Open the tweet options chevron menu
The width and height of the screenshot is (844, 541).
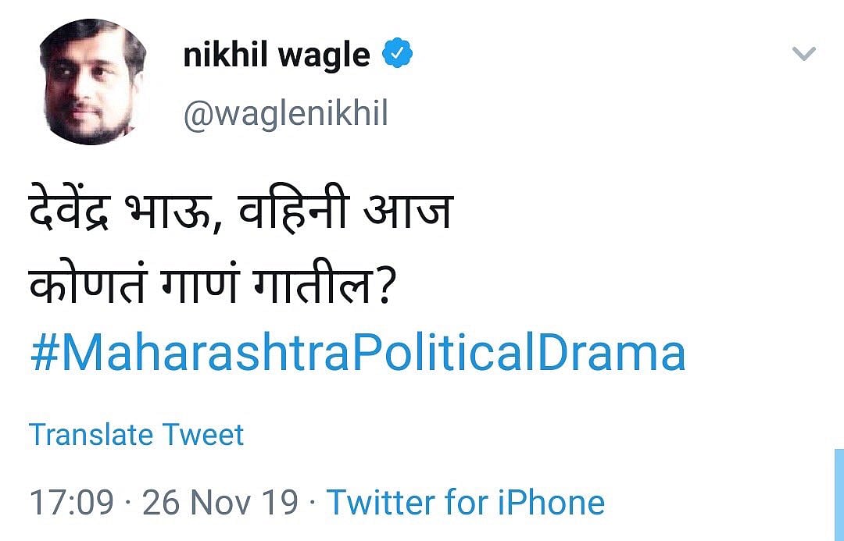[x=803, y=54]
